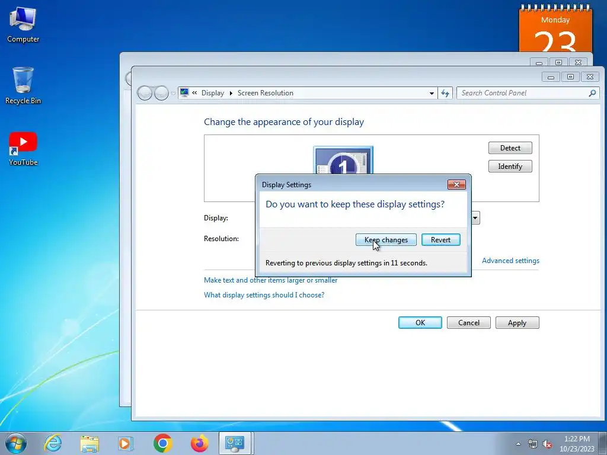Image resolution: width=607 pixels, height=455 pixels.
Task: Close the background Control Panel window
Action: 579,62
